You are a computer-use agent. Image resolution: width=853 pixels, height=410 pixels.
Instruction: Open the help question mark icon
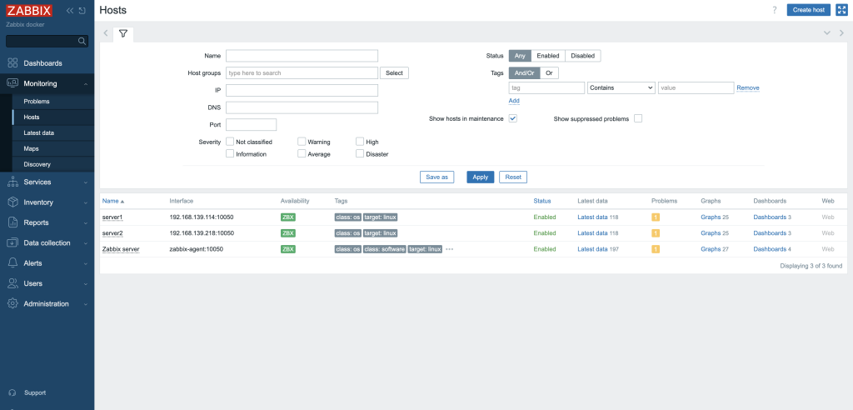click(x=774, y=10)
